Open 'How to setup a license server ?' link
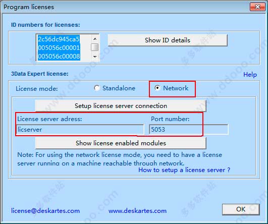The width and height of the screenshot is (268, 224). (184, 170)
